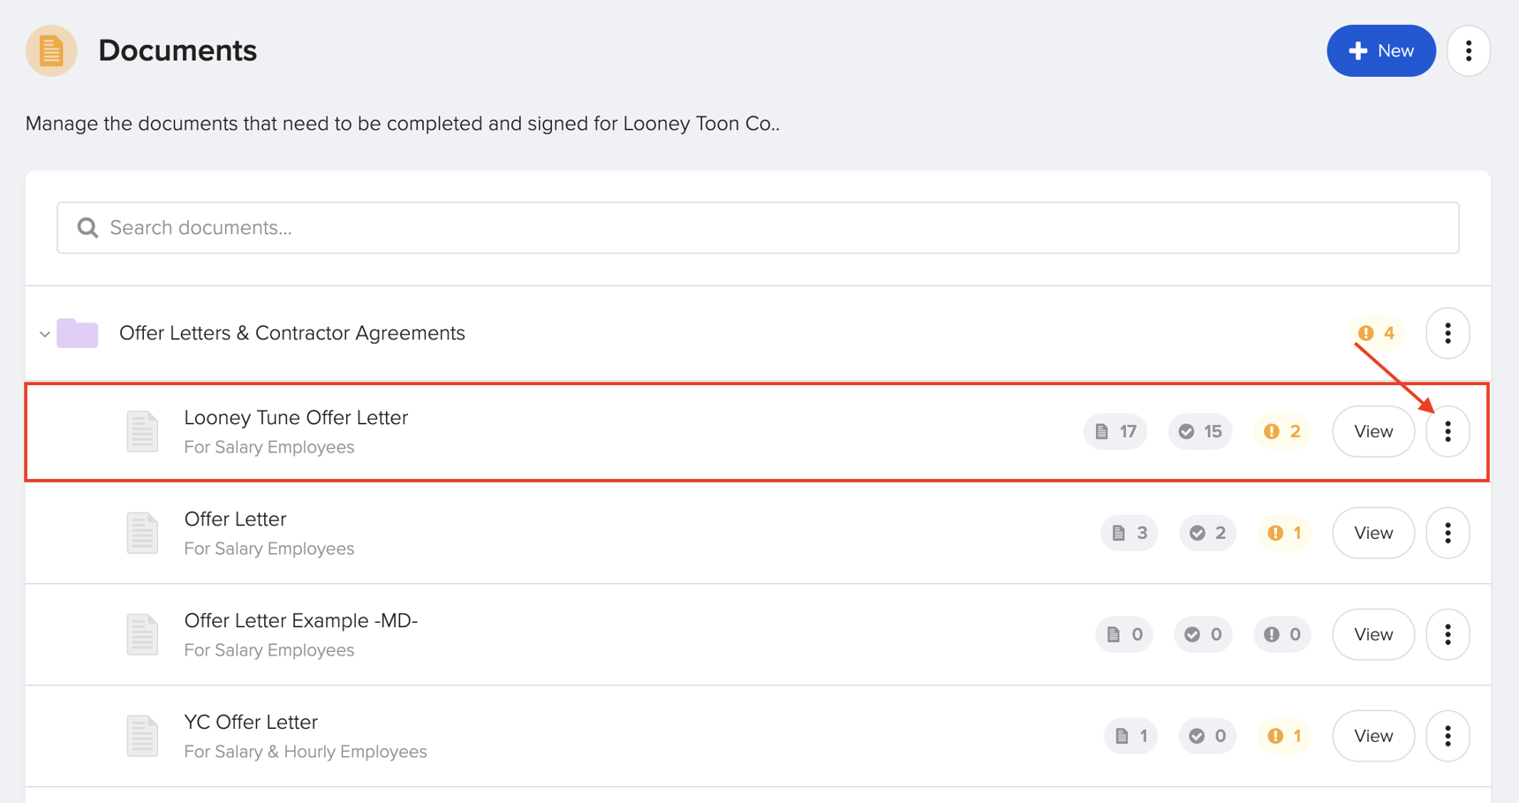Click the purple folder icon for Offer Letters

(x=78, y=333)
